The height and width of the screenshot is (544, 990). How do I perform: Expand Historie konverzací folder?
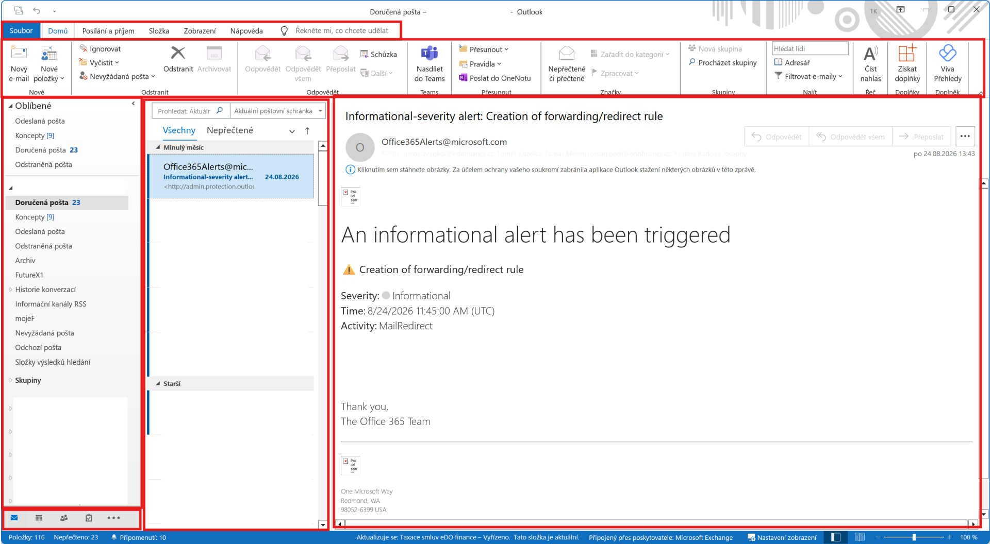tap(10, 290)
